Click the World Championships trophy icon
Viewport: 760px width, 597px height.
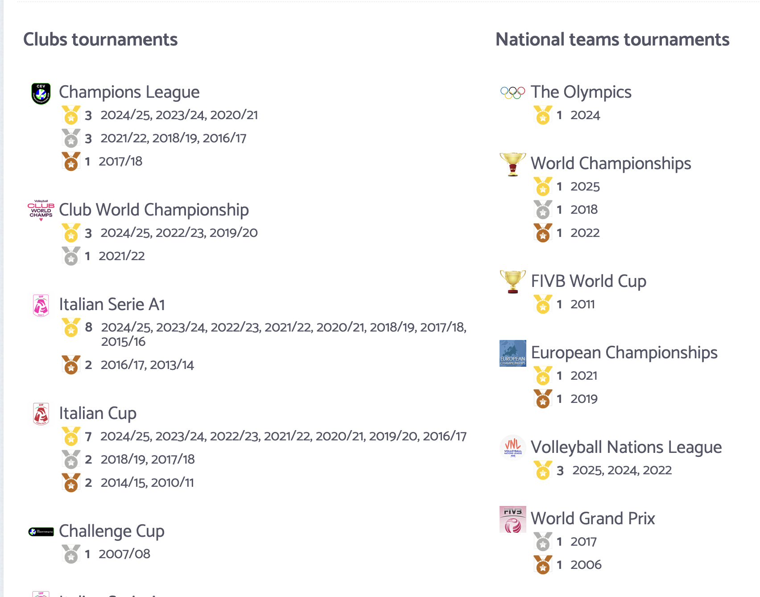pos(512,164)
